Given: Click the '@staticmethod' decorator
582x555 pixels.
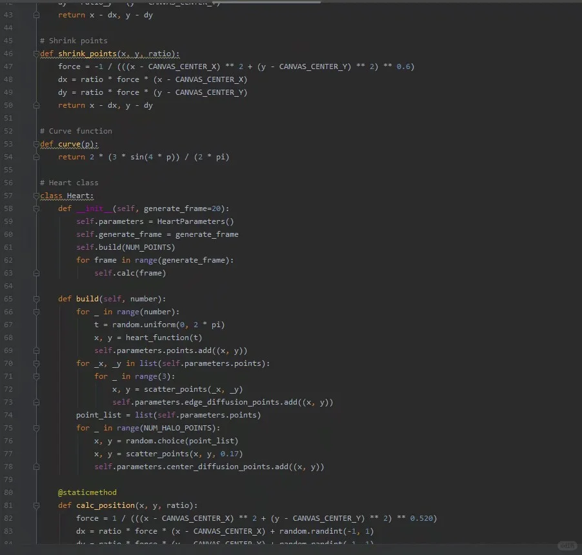Looking at the screenshot, I should tap(87, 492).
